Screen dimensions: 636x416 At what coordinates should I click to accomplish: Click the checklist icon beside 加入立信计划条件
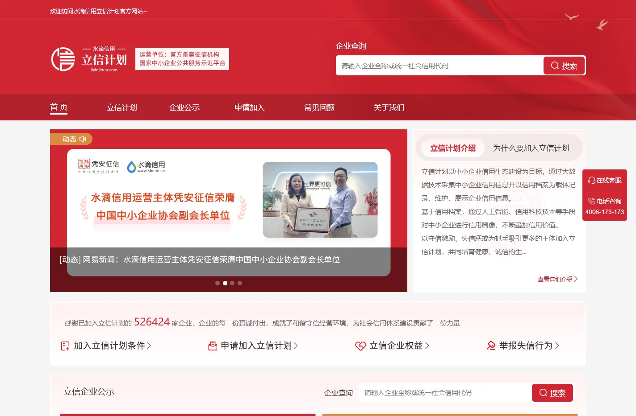[x=65, y=346]
